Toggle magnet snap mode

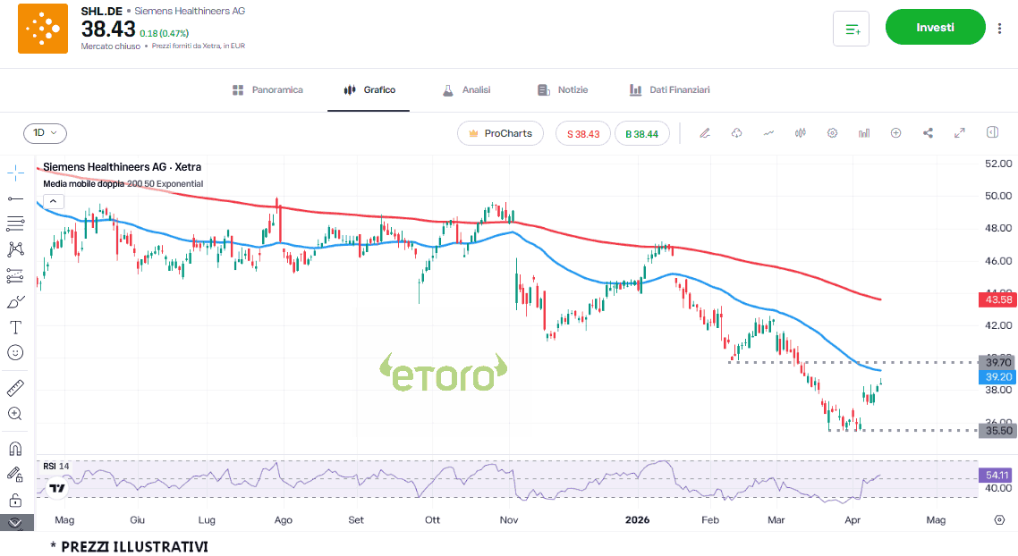(x=15, y=449)
